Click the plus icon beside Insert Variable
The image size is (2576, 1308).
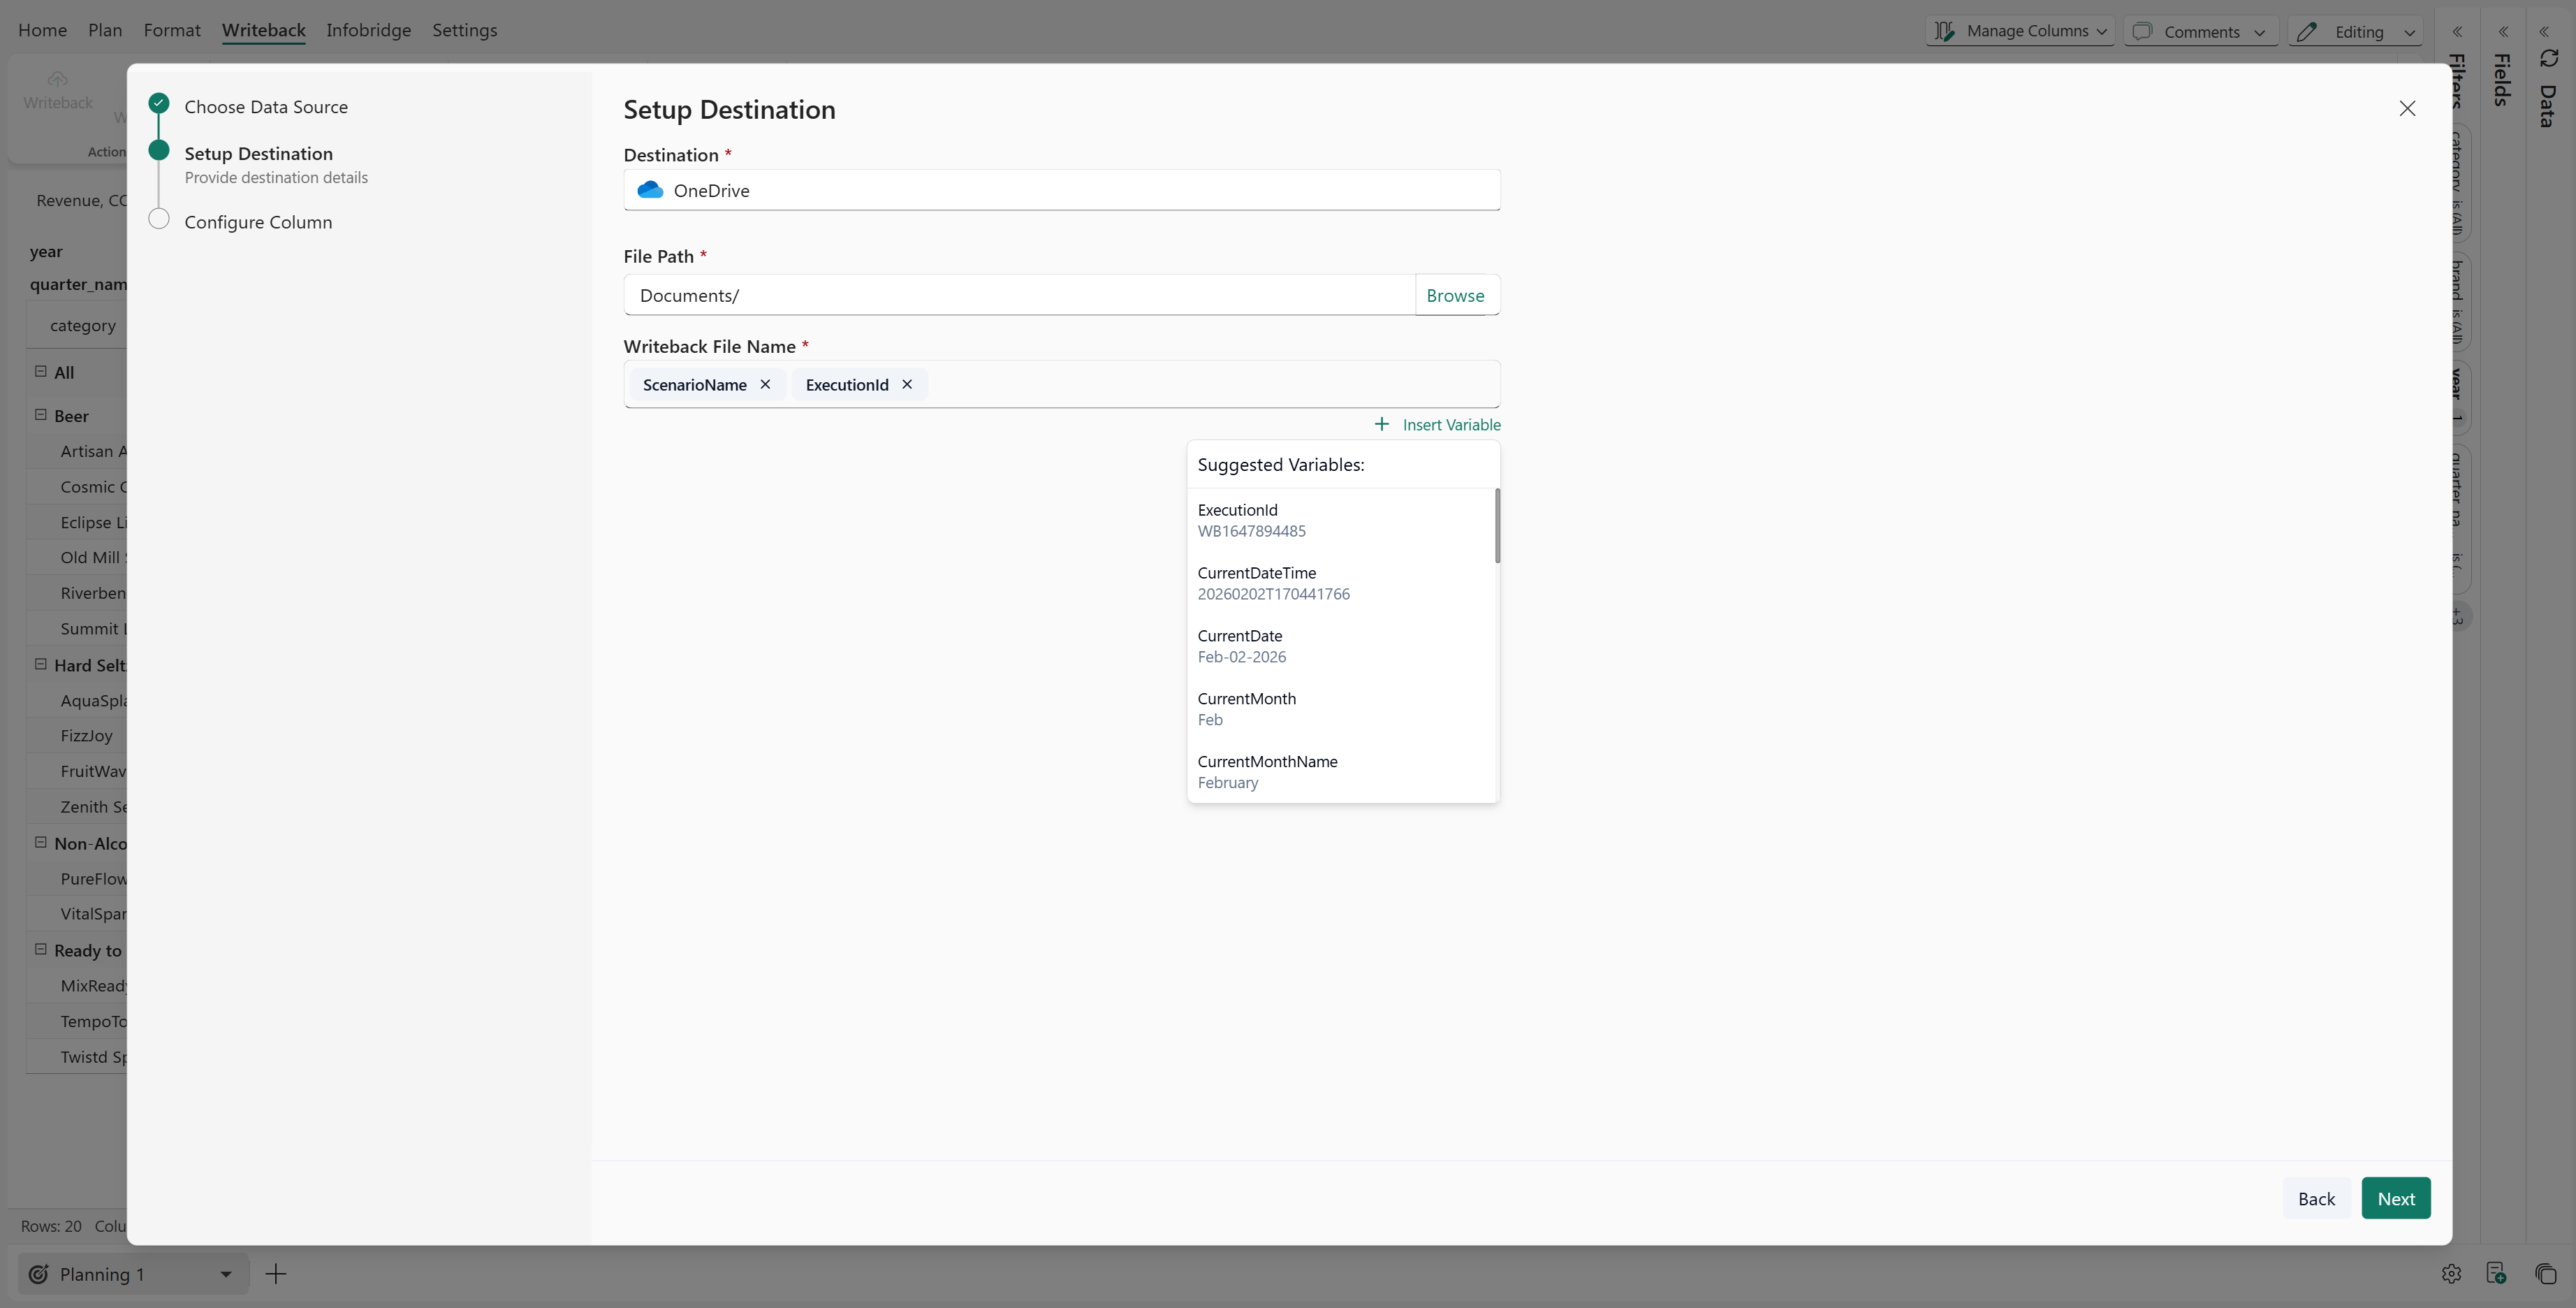[1381, 424]
